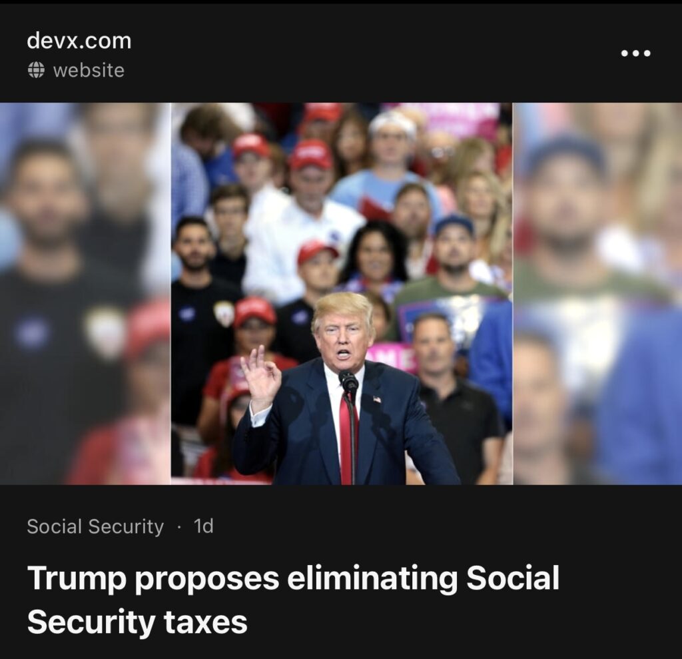Open the Social Security topic label
The height and width of the screenshot is (659, 682).
click(95, 526)
